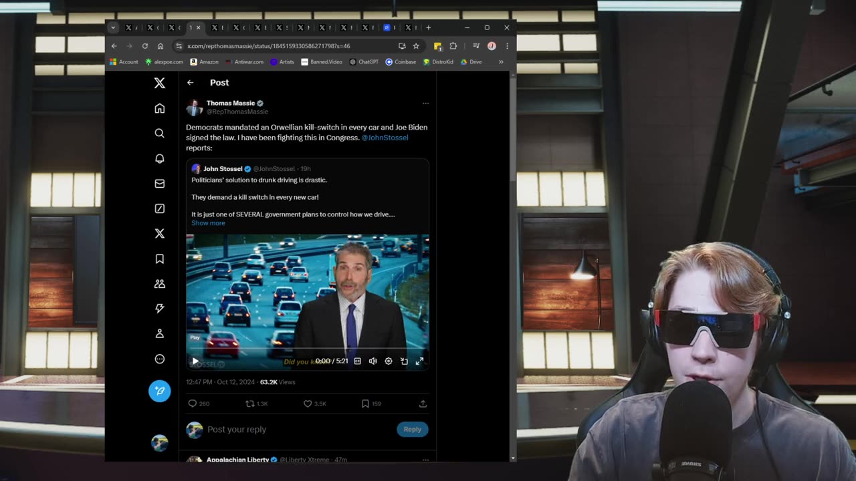Click the 12:47 PM Oct 12 timestamp
856x481 pixels.
(221, 382)
